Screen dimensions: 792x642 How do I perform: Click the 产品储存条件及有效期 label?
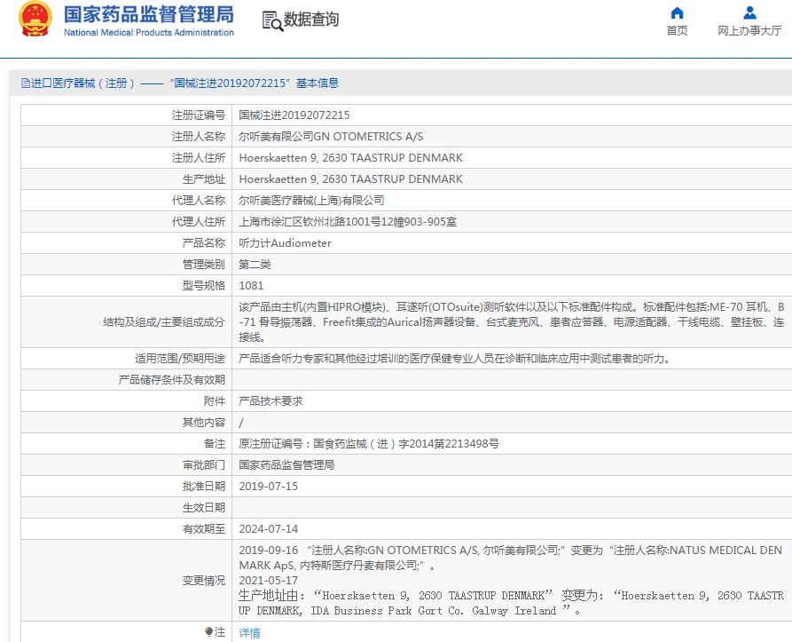point(172,380)
